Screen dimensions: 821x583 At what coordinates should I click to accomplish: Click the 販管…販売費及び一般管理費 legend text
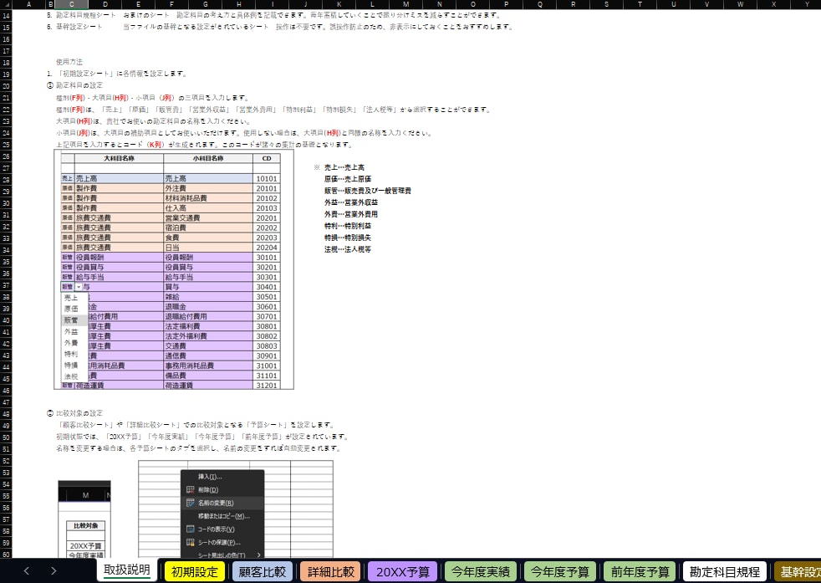368,191
